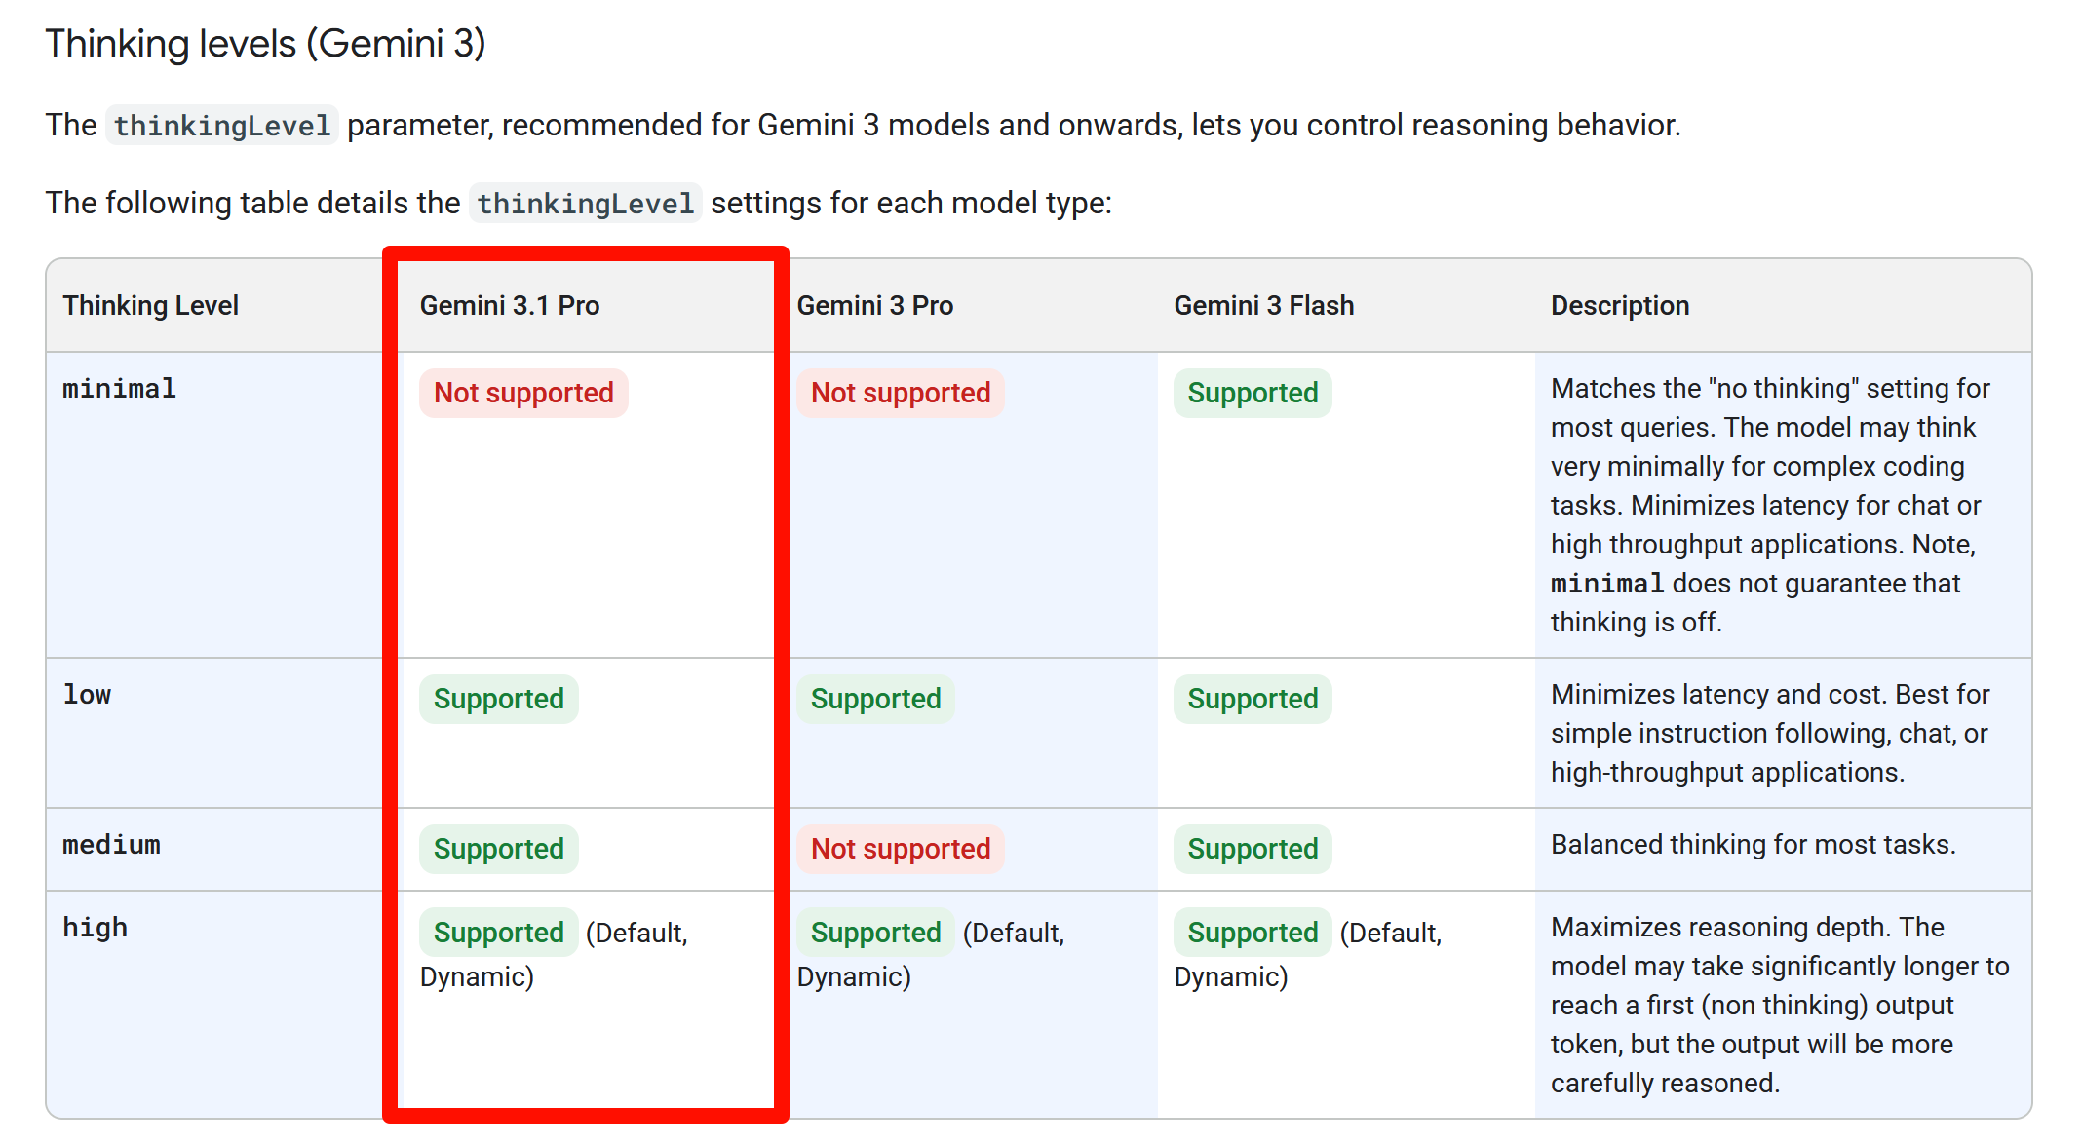Click the minimal row label
Viewport: 2082px width, 1145px height.
coord(119,389)
